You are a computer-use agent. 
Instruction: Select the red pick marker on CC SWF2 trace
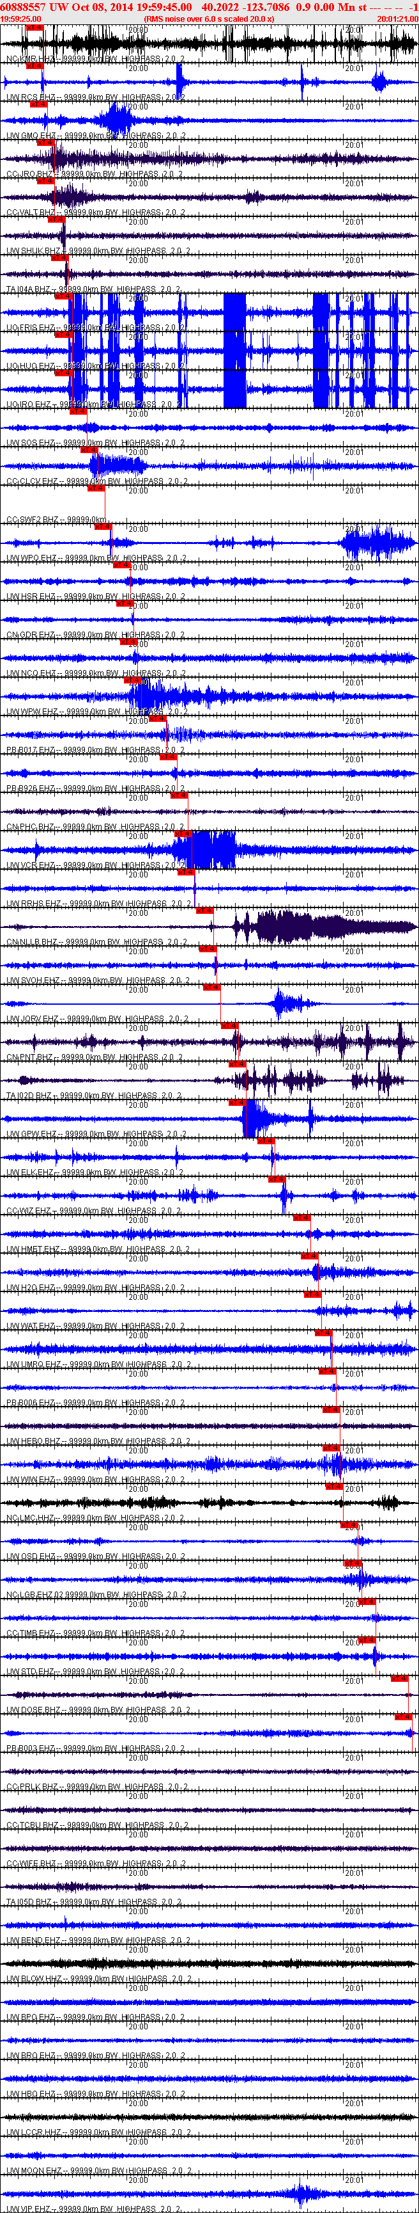(96, 488)
